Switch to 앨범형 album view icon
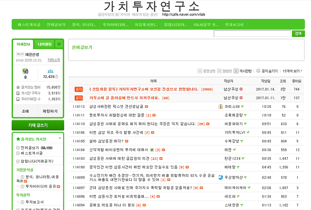The height and width of the screenshot is (210, 311). click(x=219, y=71)
